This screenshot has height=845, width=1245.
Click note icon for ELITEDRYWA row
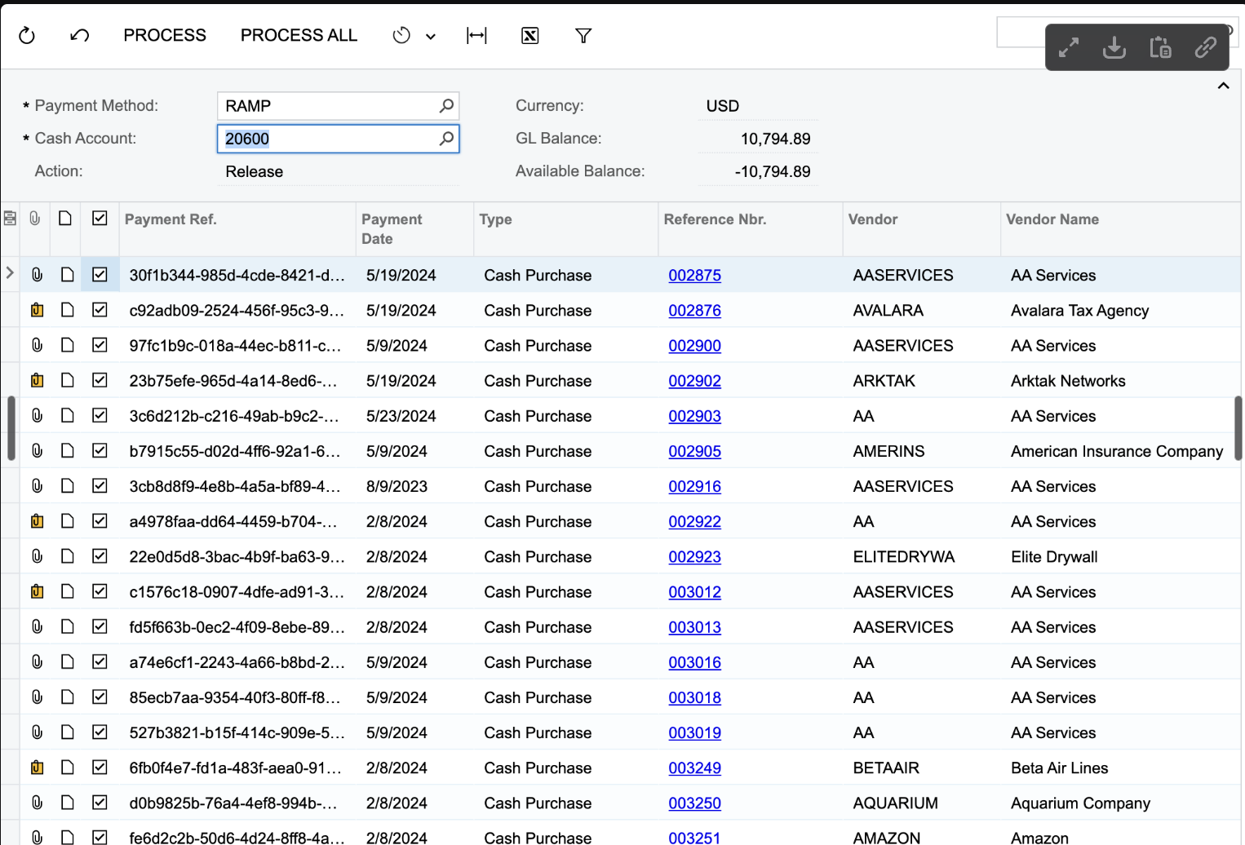tap(68, 556)
